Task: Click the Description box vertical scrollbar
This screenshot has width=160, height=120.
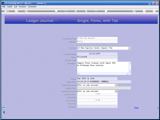Action: click(130, 67)
